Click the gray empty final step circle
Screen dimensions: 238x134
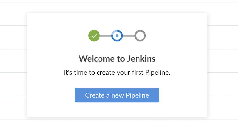pos(140,35)
